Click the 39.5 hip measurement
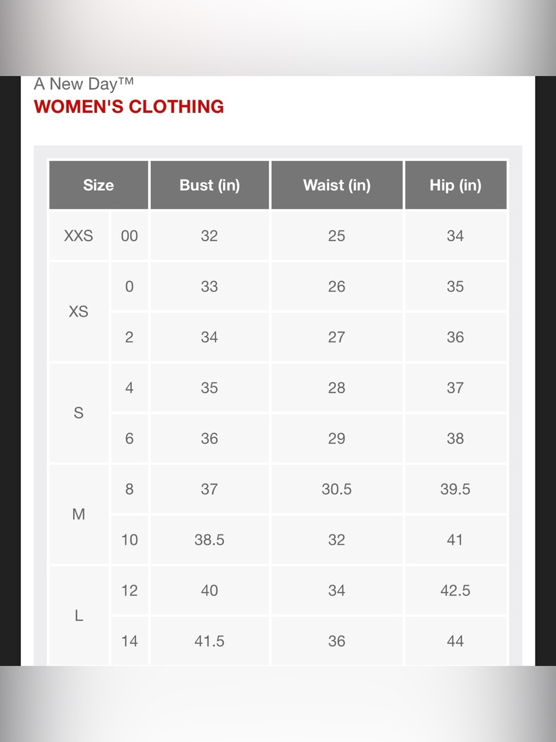Screen dimensions: 556x742 click(455, 489)
